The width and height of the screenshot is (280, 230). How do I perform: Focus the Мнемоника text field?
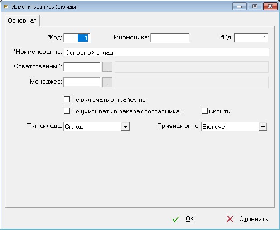[x=170, y=38]
